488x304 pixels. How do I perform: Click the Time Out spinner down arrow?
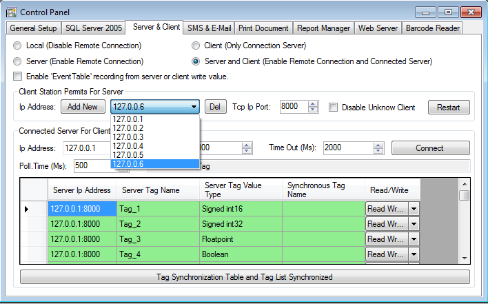point(379,151)
